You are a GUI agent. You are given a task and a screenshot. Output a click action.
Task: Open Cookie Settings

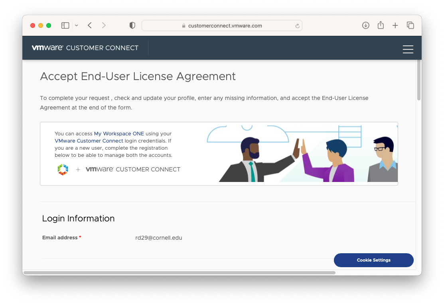(373, 260)
